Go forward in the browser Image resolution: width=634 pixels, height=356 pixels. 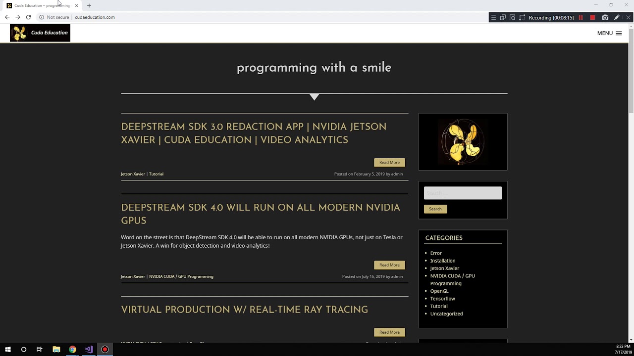tap(18, 17)
